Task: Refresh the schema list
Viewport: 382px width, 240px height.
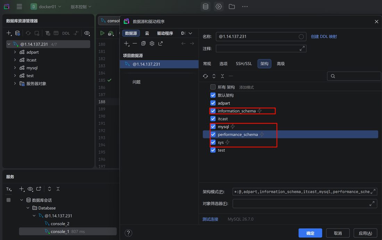Action: pos(205,76)
